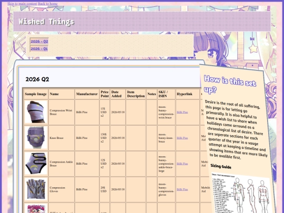This screenshot has height=213, width=284.
Task: Click the 'Sample Image' column header
Action: coord(36,94)
